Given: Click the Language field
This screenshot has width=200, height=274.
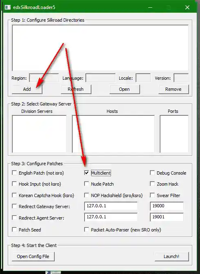Looking at the screenshot, I should tap(100, 78).
